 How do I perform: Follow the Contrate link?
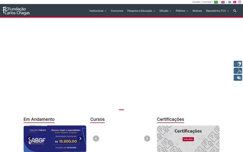pos(207,2)
